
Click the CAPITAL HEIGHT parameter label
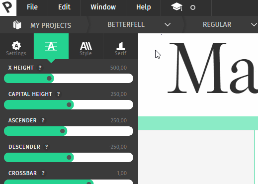pyautogui.click(x=30, y=94)
